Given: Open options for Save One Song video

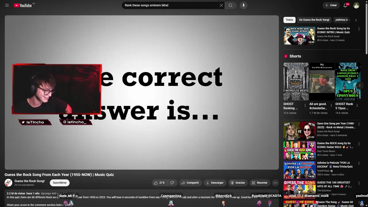Looking at the screenshot, I should point(359,124).
